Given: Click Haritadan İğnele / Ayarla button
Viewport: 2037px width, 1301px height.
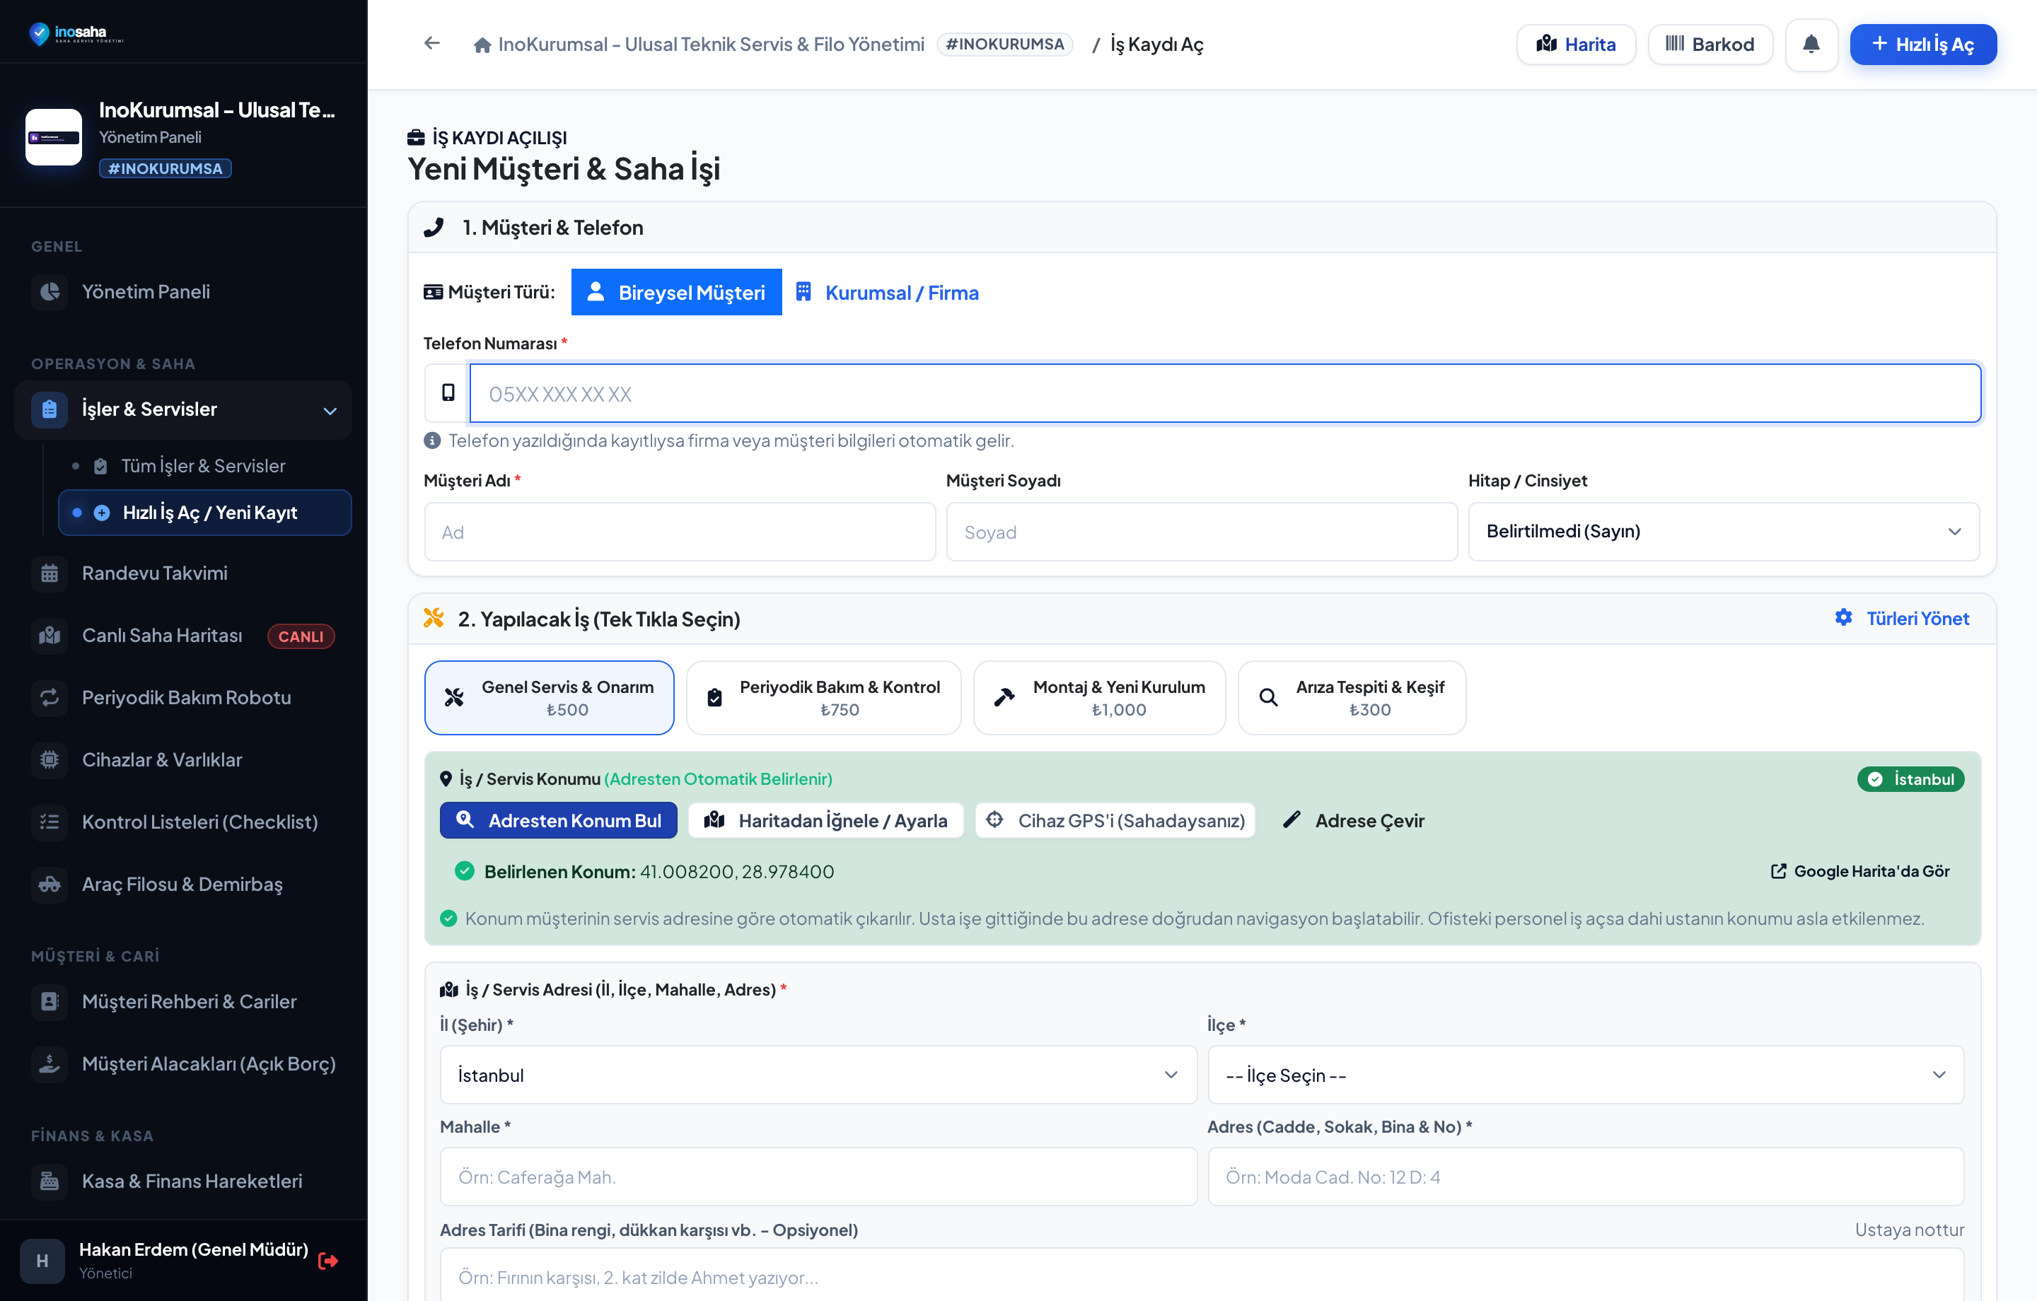Looking at the screenshot, I should 825,820.
